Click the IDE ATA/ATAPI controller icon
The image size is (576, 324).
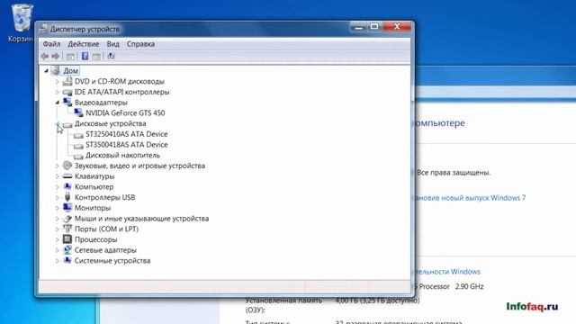pos(67,92)
